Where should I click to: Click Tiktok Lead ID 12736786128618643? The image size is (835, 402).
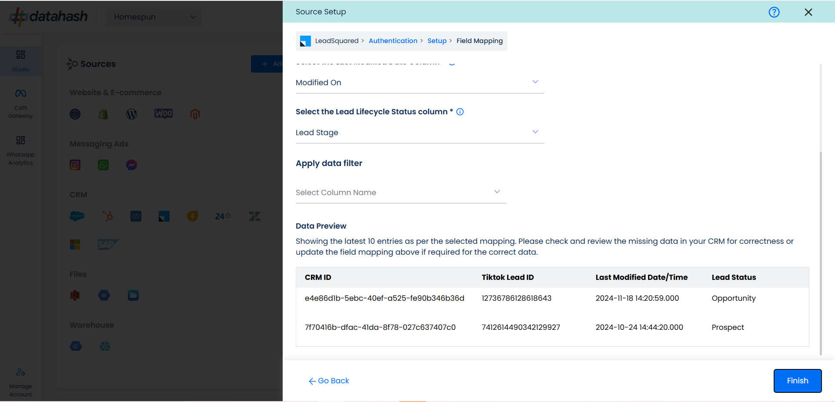click(x=516, y=298)
